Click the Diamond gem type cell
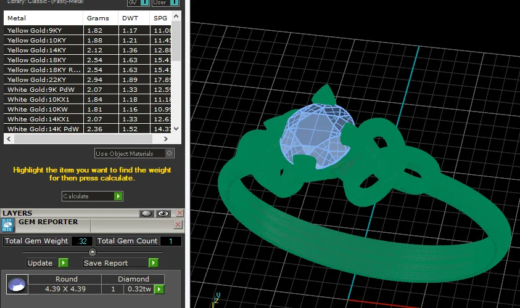Screen dimensions: 520x308 133,279
